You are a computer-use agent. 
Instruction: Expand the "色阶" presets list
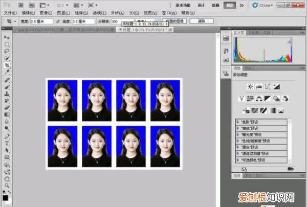(238, 122)
